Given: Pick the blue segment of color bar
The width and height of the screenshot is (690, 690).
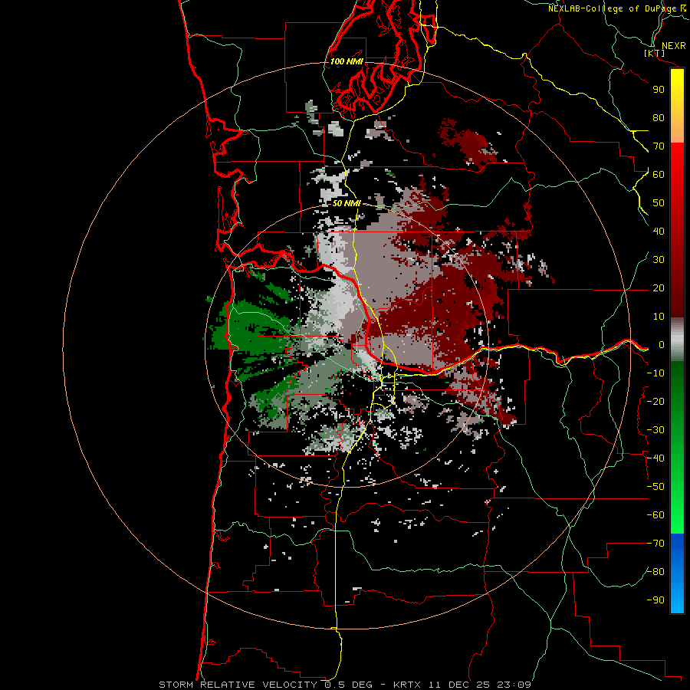Looking at the screenshot, I should [677, 573].
